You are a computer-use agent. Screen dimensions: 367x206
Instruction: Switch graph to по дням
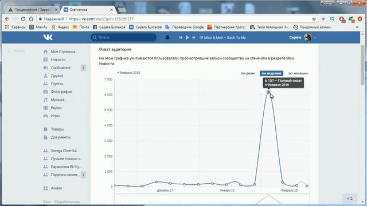pos(248,73)
